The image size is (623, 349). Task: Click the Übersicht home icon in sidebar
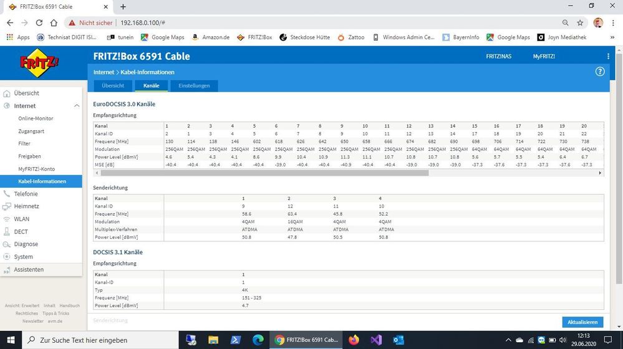click(x=6, y=93)
